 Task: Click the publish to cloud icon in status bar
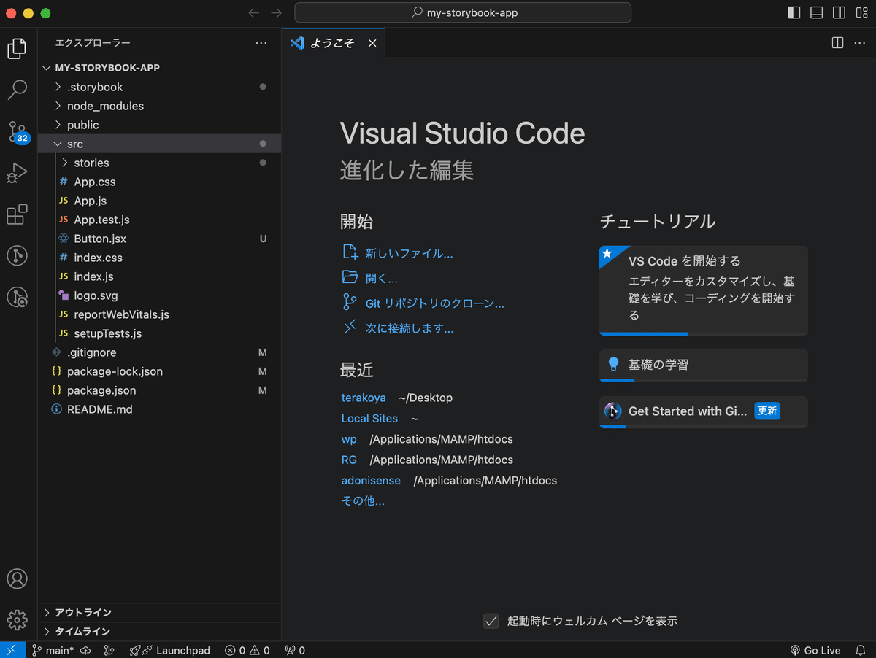85,650
